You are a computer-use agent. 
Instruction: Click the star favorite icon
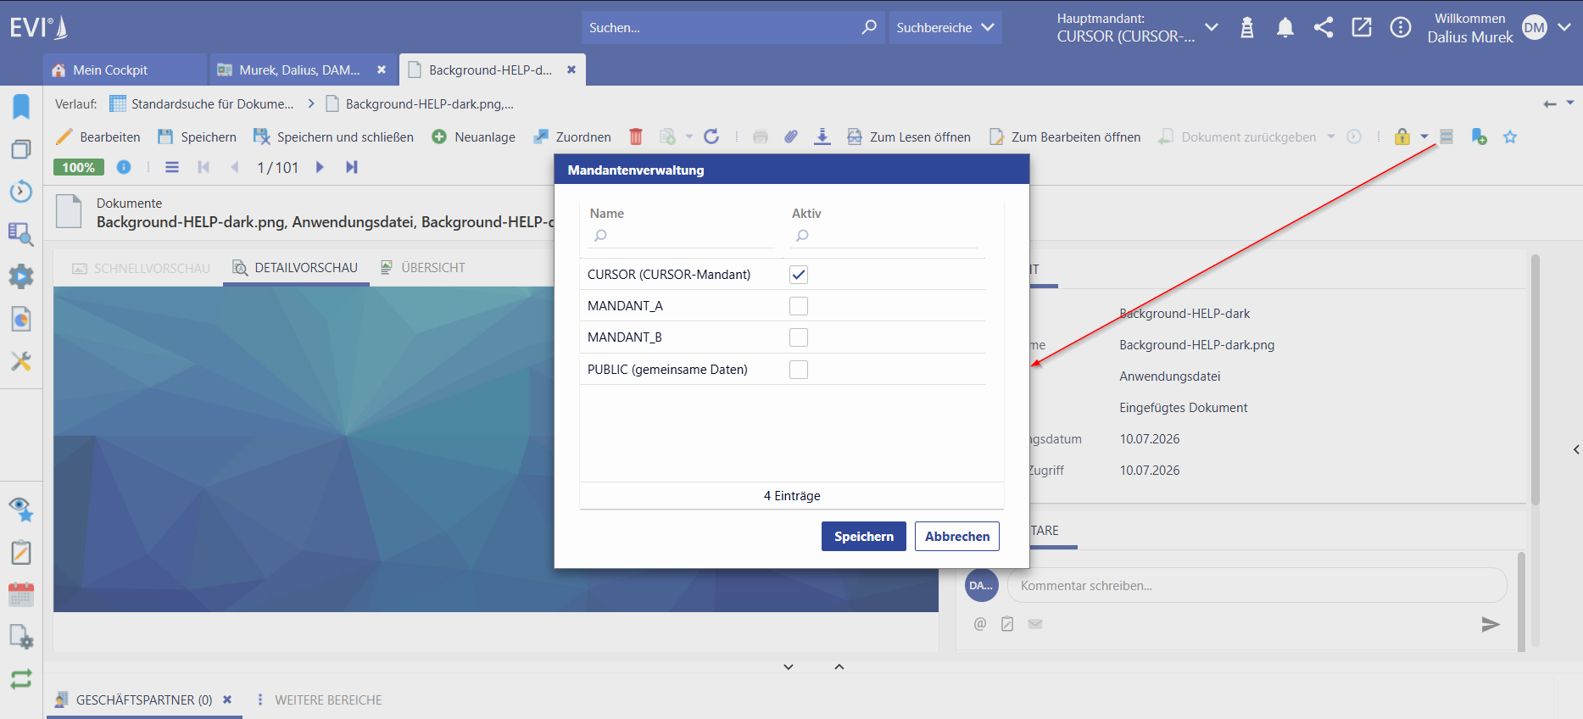click(1510, 137)
